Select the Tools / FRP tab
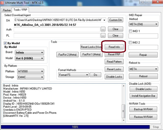The width and height of the screenshot is (163, 130). point(20,10)
